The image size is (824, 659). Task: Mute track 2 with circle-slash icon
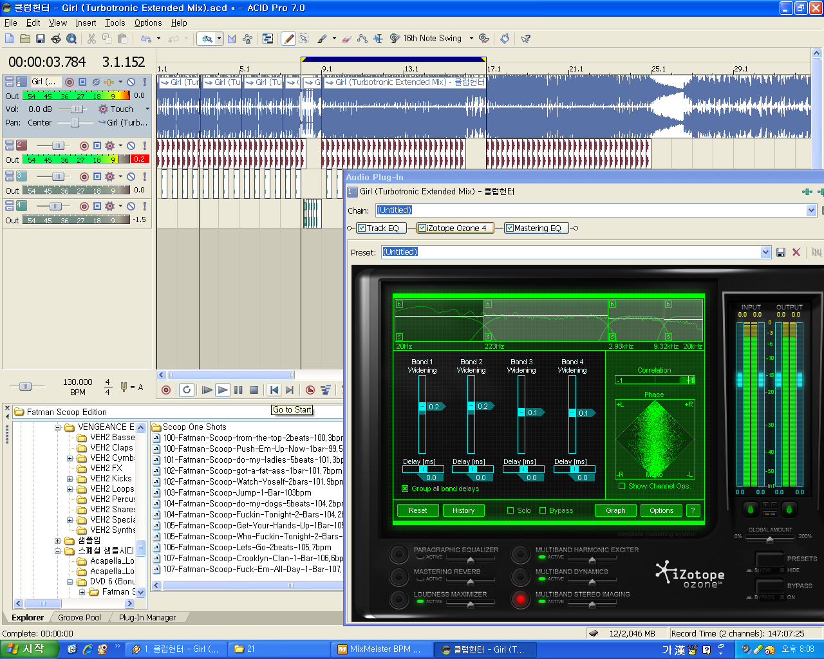(x=131, y=145)
